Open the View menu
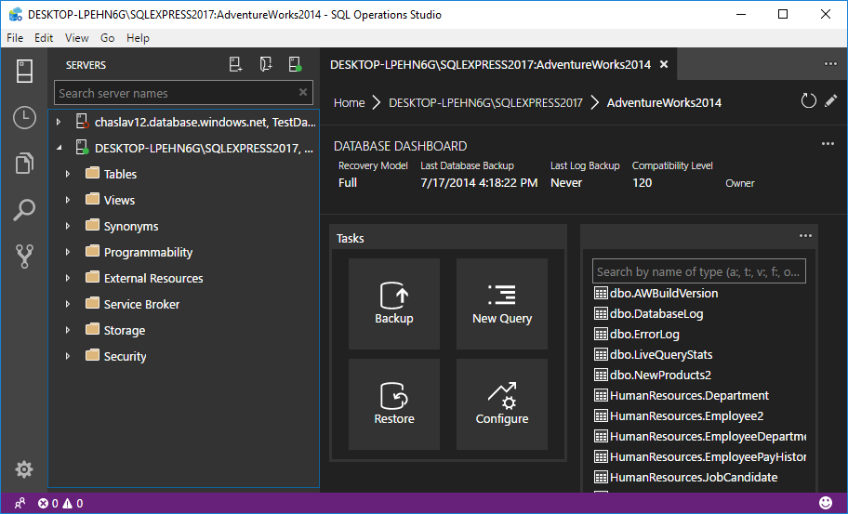 click(77, 38)
